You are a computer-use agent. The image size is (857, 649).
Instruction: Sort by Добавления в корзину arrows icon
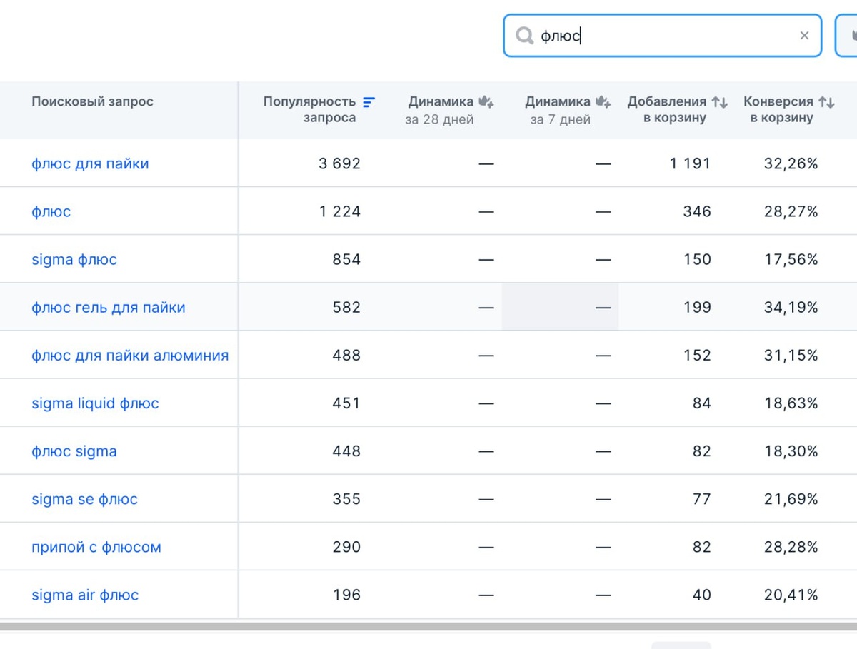click(719, 102)
